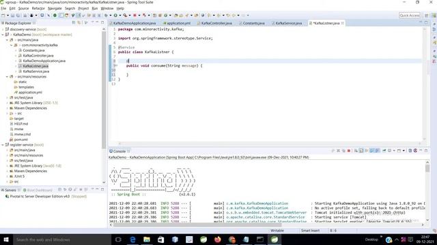Select the Console tab
437x245 pixels.
click(119, 151)
